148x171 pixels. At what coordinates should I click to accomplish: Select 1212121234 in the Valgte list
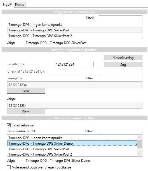[74, 105]
